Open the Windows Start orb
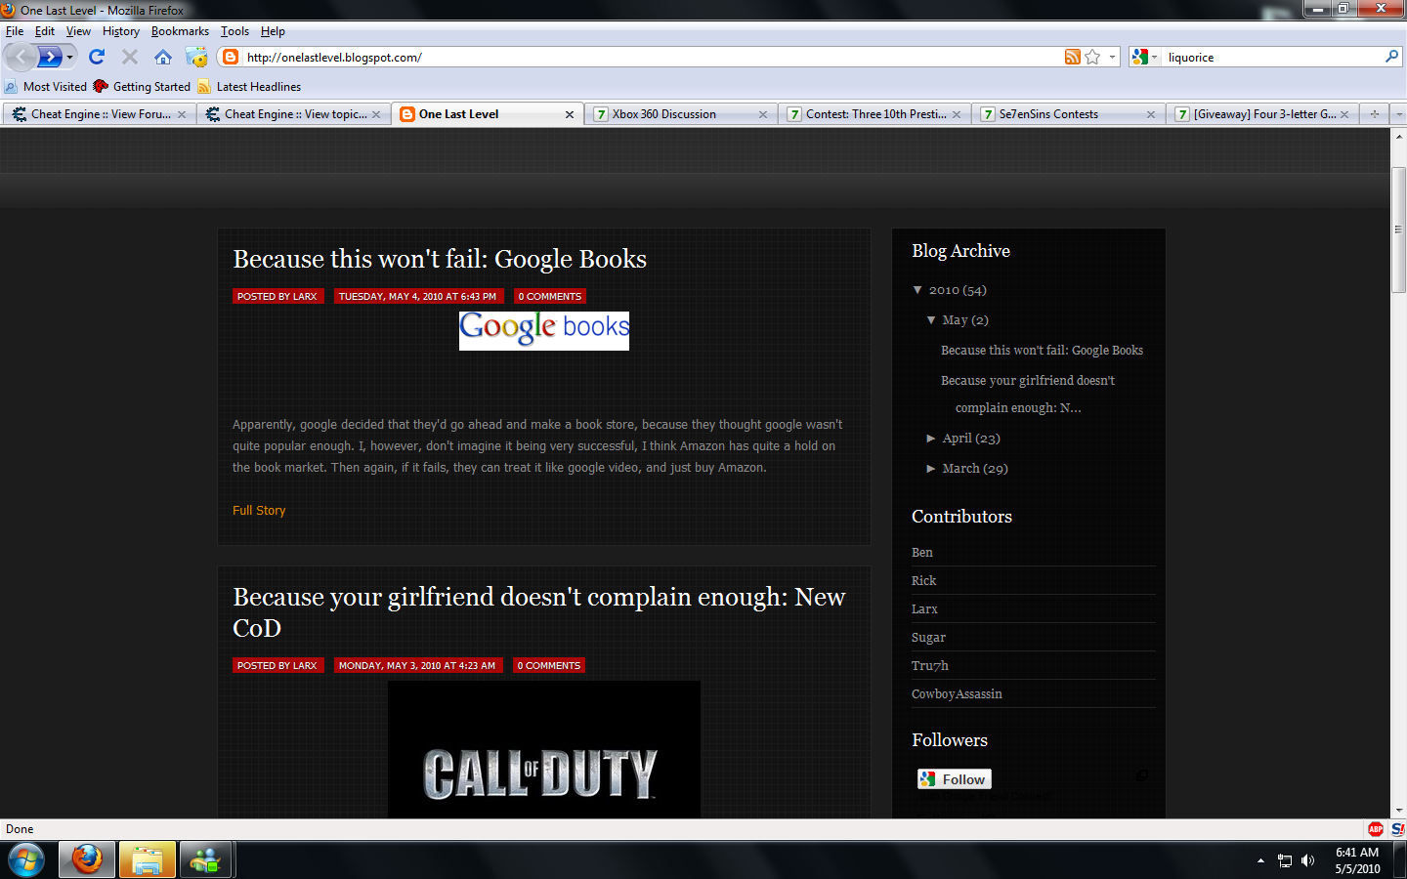1407x879 pixels. point(26,859)
